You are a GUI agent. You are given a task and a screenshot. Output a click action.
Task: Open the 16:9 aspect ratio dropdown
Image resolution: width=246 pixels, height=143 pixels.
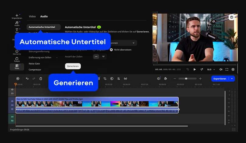coord(211,69)
